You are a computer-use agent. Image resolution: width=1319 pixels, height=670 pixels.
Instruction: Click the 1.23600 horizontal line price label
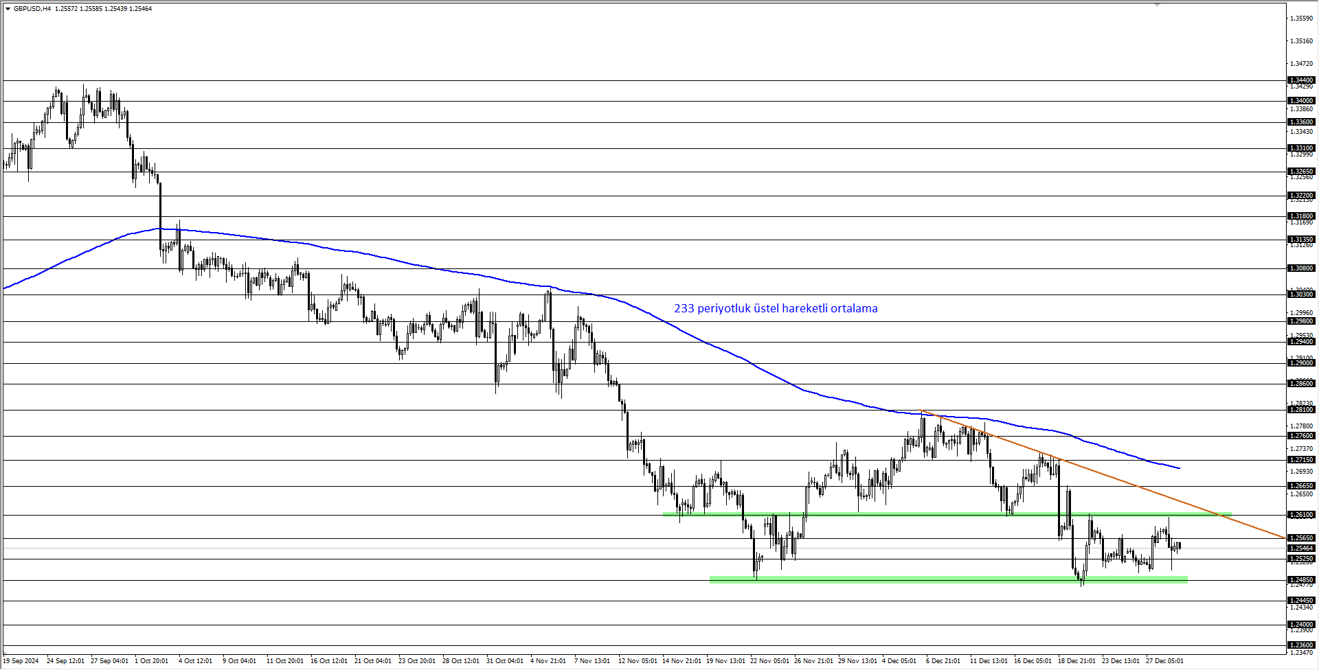(1301, 645)
